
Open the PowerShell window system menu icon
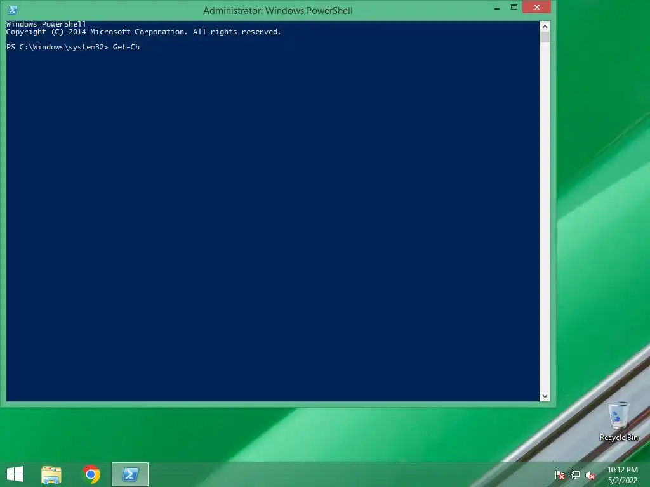[x=13, y=10]
